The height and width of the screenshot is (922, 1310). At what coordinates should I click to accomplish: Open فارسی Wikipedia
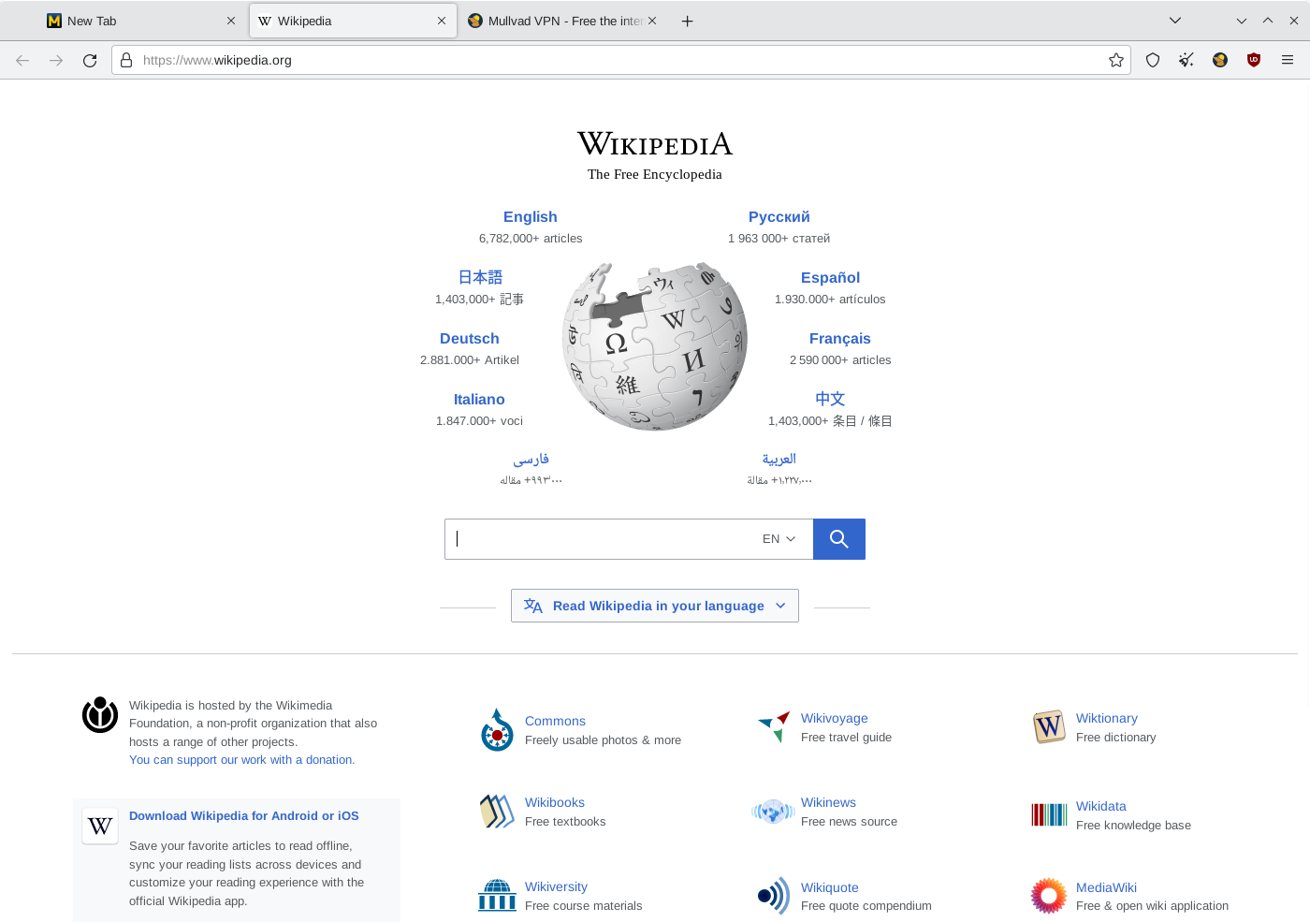pos(531,460)
